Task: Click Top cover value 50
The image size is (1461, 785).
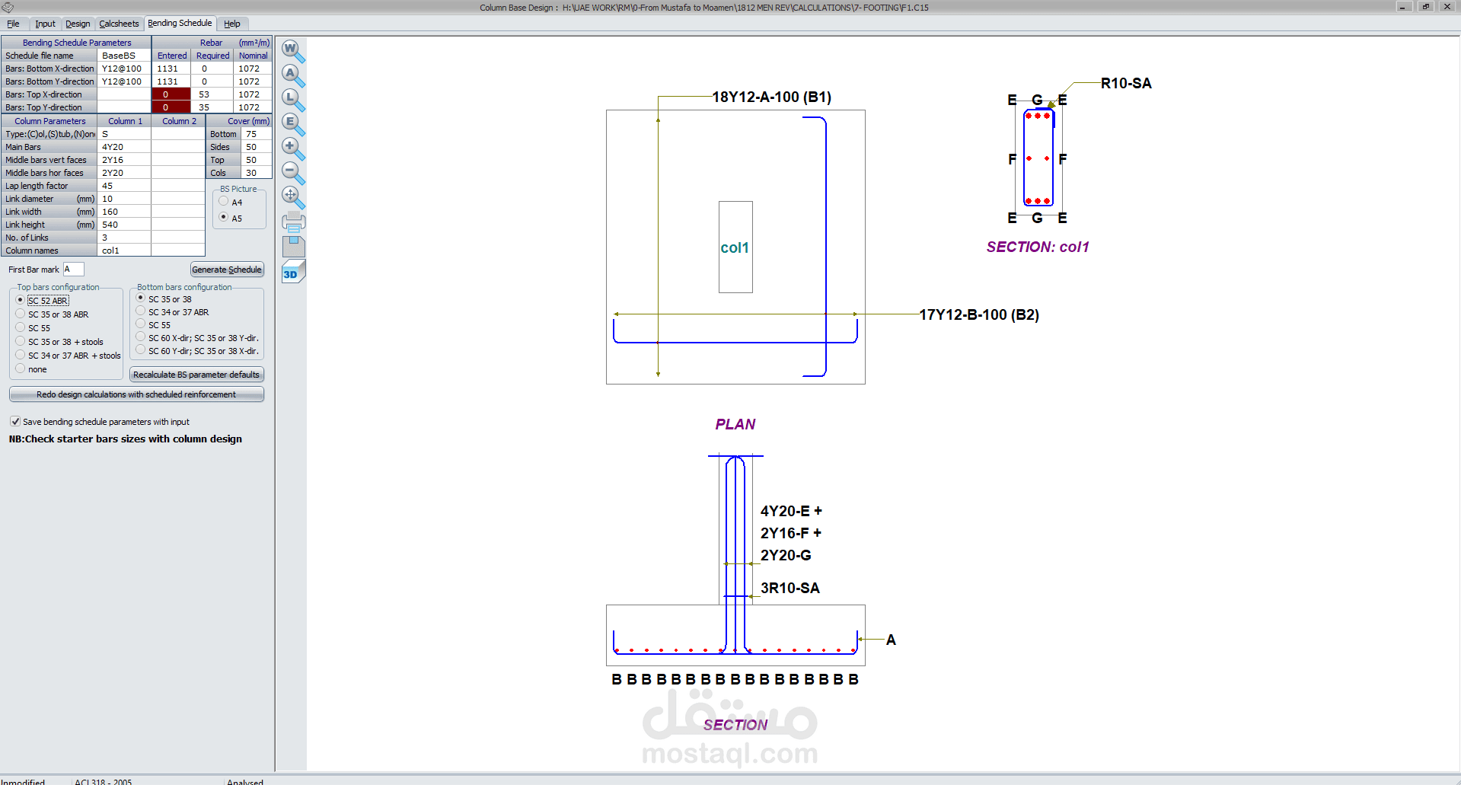Action: pos(257,160)
